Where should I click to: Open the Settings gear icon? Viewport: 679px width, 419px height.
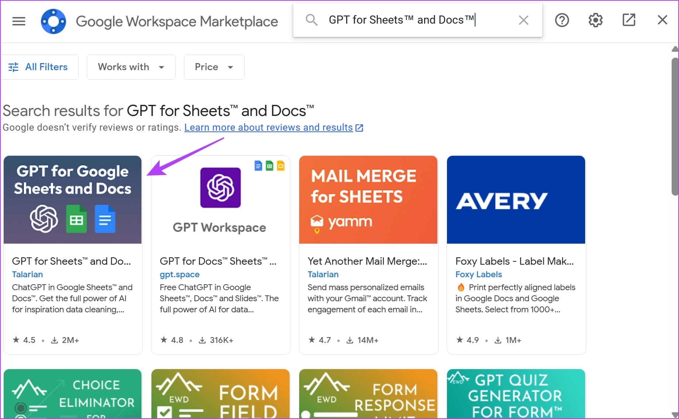tap(596, 20)
